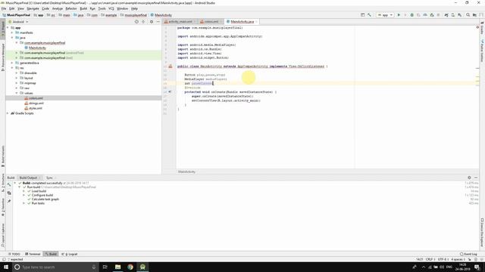Collapse the app module node

click(8, 28)
